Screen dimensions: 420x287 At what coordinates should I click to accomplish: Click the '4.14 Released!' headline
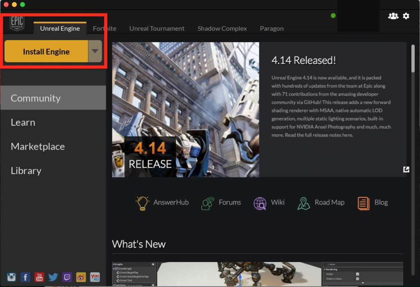click(304, 60)
